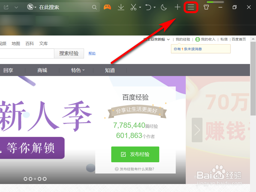Click the 帮助 link
The width and height of the screenshot is (256, 192).
pos(92,53)
